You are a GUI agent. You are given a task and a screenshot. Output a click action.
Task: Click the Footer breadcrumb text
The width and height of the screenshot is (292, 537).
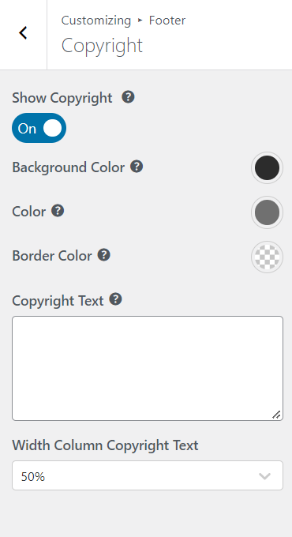point(167,21)
